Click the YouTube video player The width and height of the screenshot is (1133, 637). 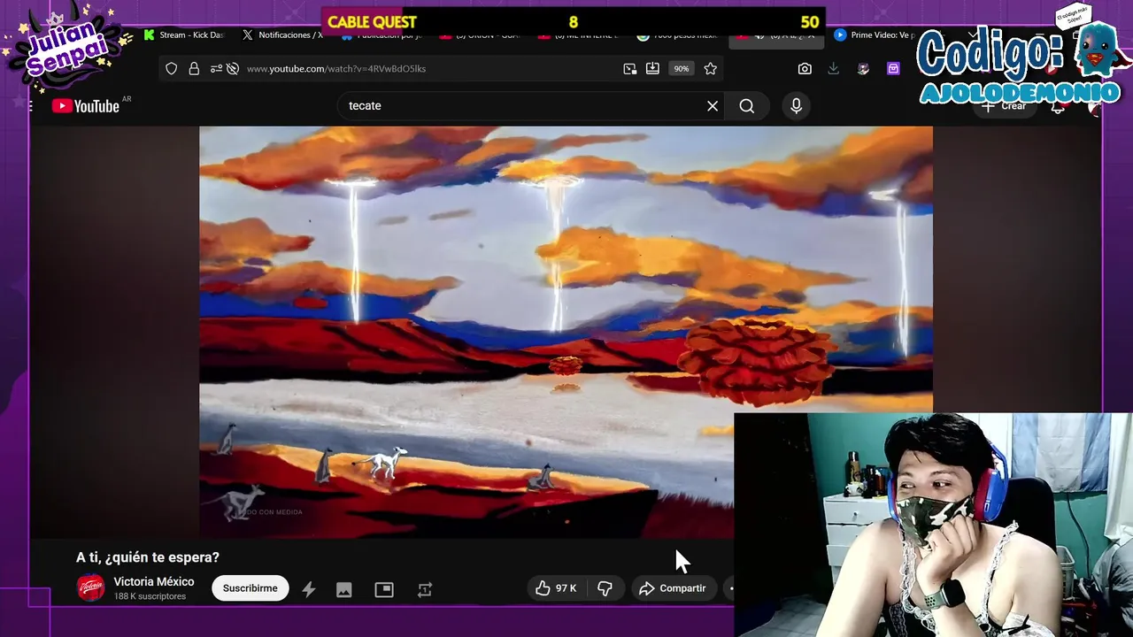pyautogui.click(x=566, y=332)
